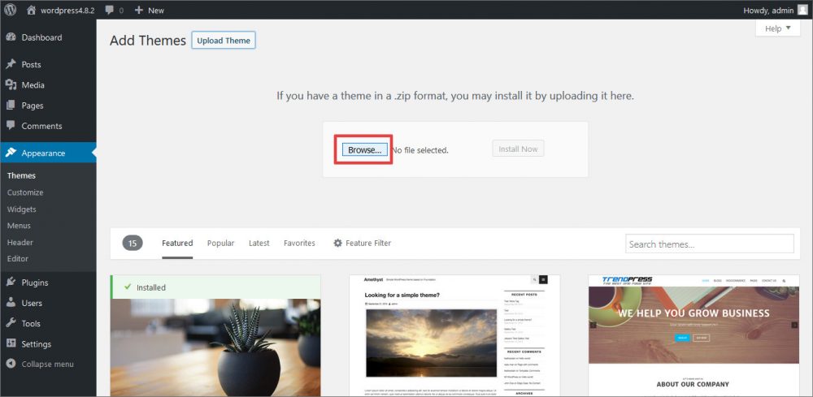Click the Posts pushpin icon
Viewport: 813px width, 397px height.
click(11, 64)
